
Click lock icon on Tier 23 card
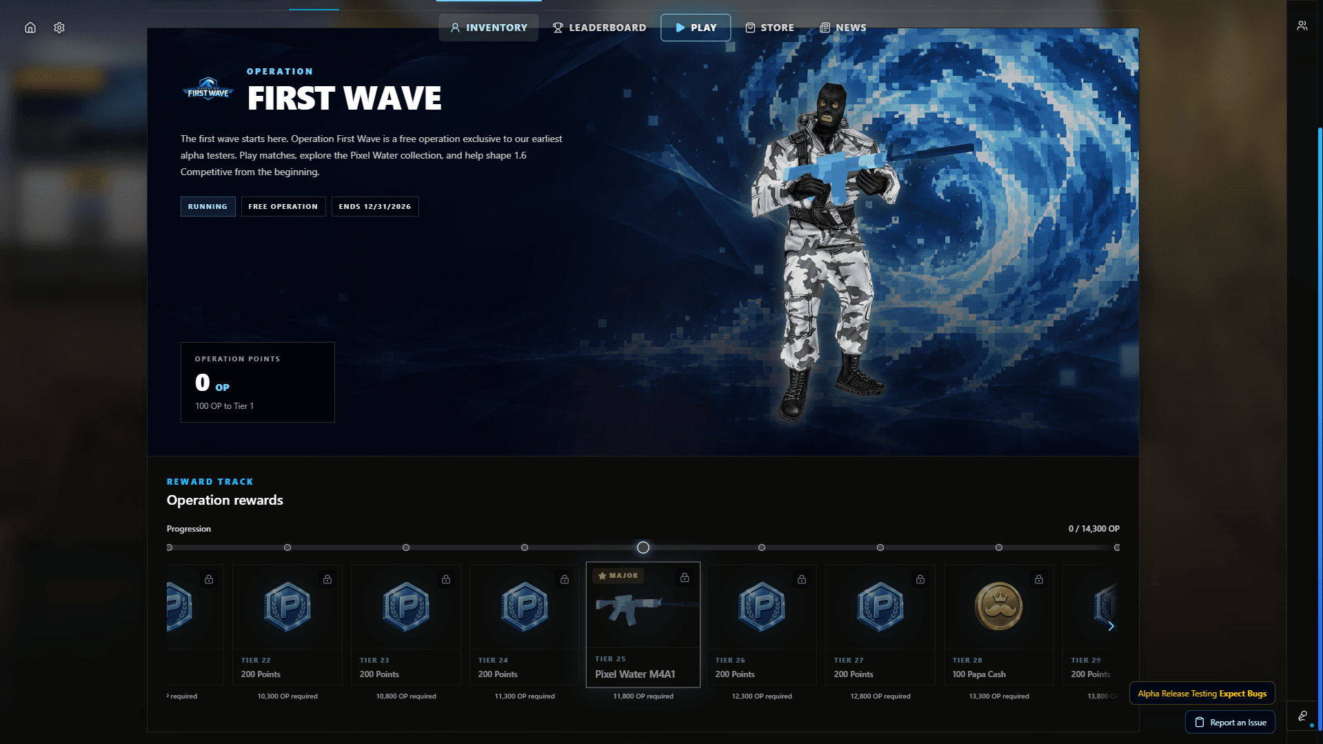tap(446, 579)
